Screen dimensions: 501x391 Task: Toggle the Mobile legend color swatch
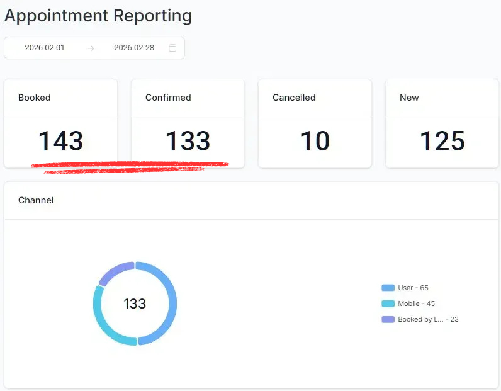coord(388,303)
